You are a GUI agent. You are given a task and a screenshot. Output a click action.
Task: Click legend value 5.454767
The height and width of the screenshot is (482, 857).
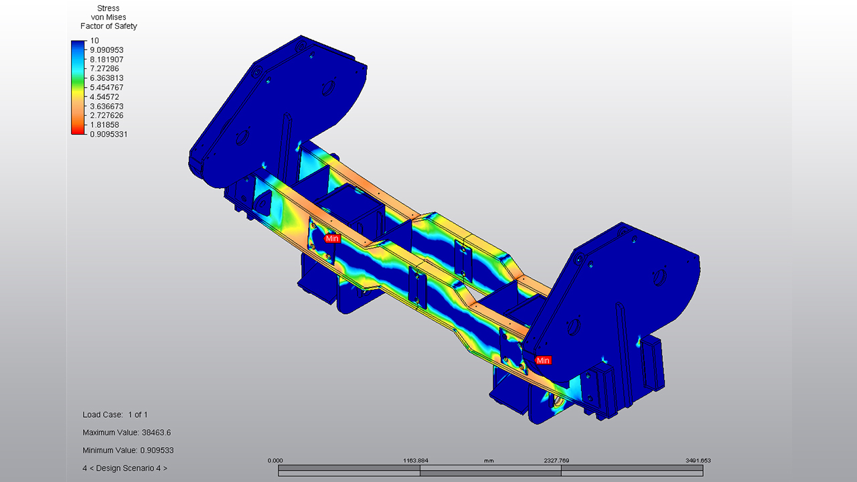(x=107, y=87)
